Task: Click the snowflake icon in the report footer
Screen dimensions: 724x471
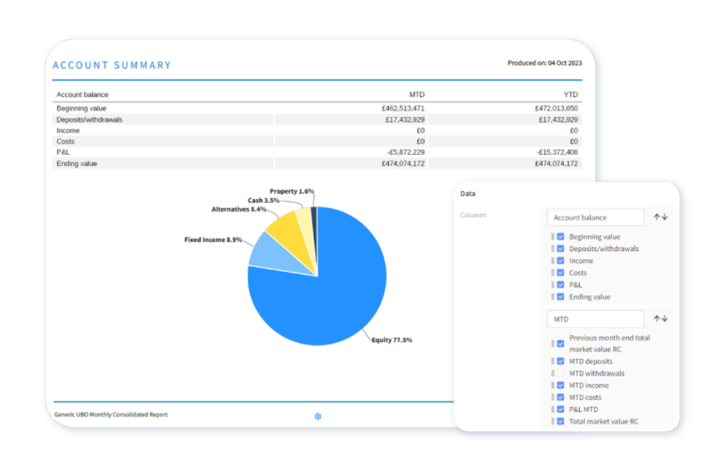Action: pyautogui.click(x=318, y=416)
